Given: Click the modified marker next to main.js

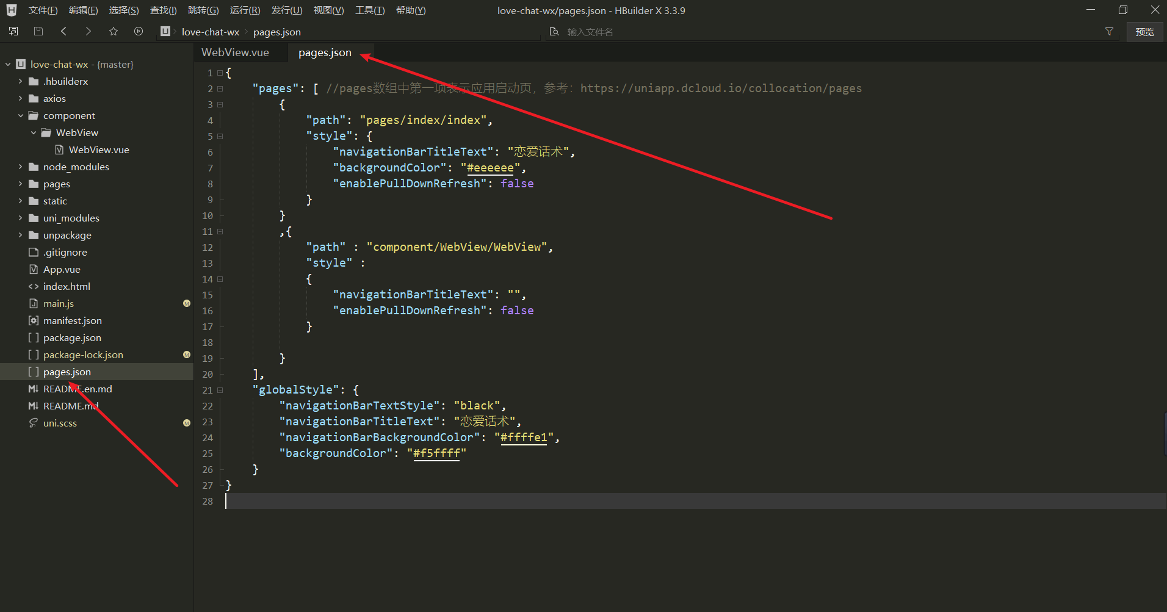Looking at the screenshot, I should click(187, 303).
